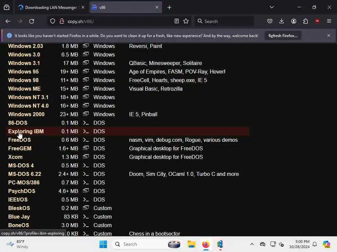Image resolution: width=337 pixels, height=252 pixels.
Task: Open Windows 2.03 link
Action: tap(26, 46)
